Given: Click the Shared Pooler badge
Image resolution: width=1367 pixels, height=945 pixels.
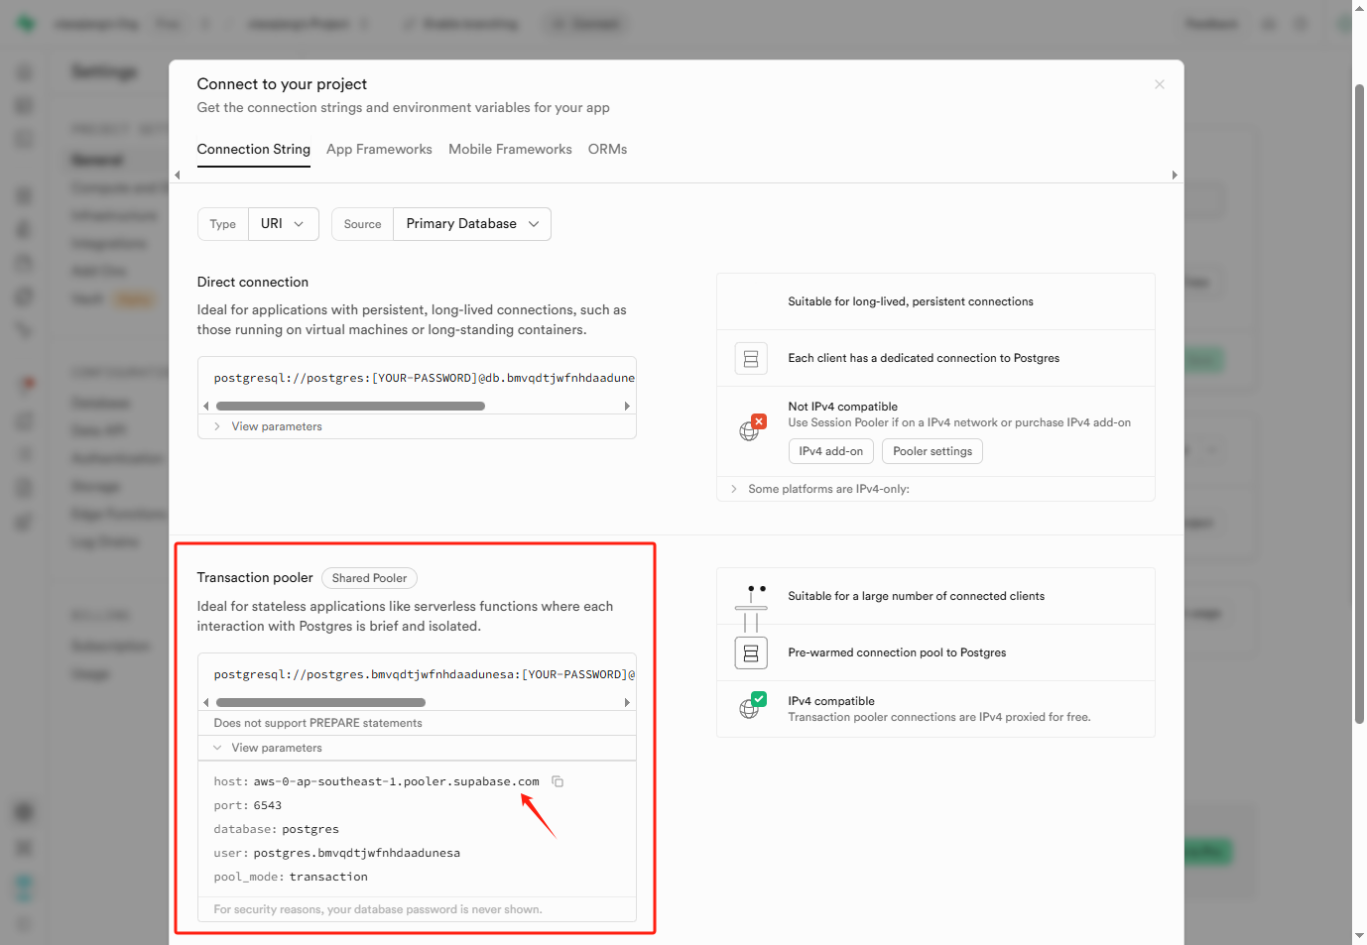Looking at the screenshot, I should (x=369, y=578).
